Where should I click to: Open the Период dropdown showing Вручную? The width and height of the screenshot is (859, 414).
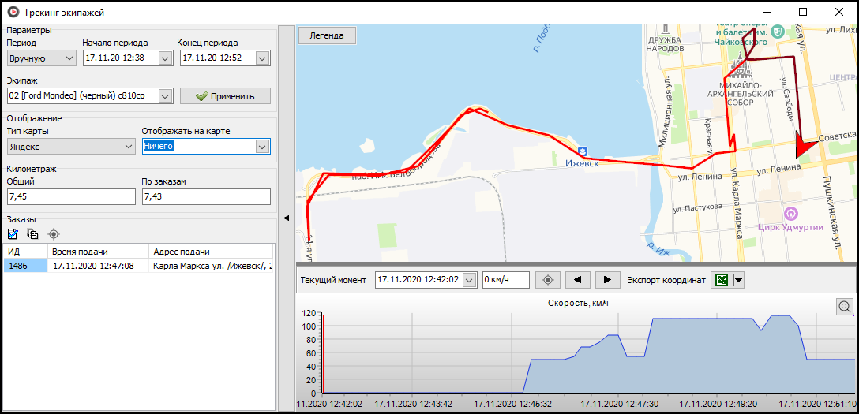tap(42, 58)
